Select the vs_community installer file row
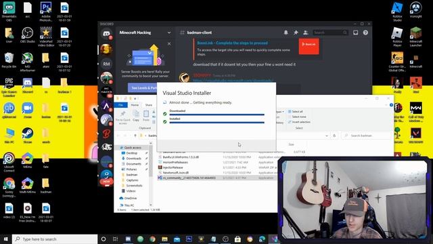This screenshot has height=244, width=433. (216, 178)
